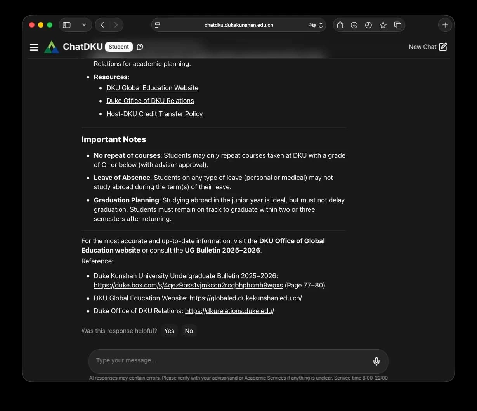The image size is (477, 411).
Task: Open Duke Office of DKU Relations link
Action: [x=150, y=101]
